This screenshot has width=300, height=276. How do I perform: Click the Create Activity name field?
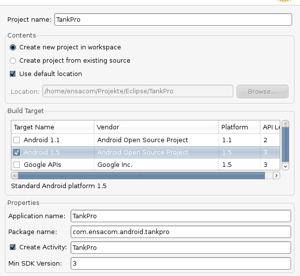point(181,247)
